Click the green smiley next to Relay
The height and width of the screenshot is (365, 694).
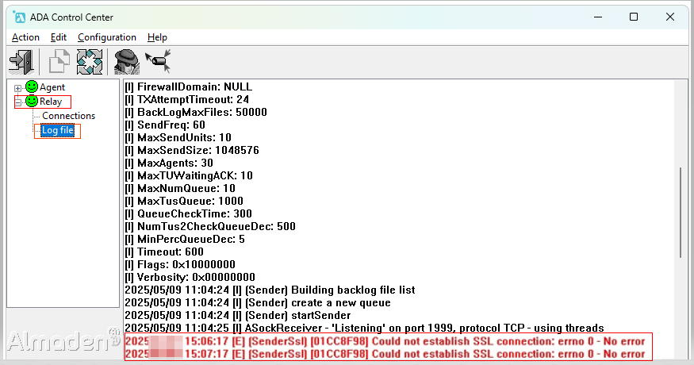tap(32, 101)
